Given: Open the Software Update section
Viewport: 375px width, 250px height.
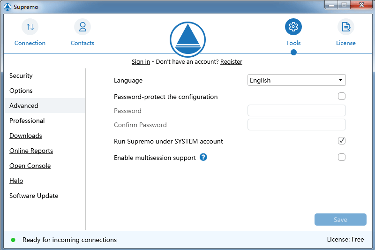Looking at the screenshot, I should click(45, 196).
